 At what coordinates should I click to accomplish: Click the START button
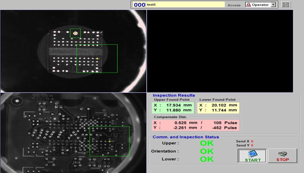[x=252, y=156]
